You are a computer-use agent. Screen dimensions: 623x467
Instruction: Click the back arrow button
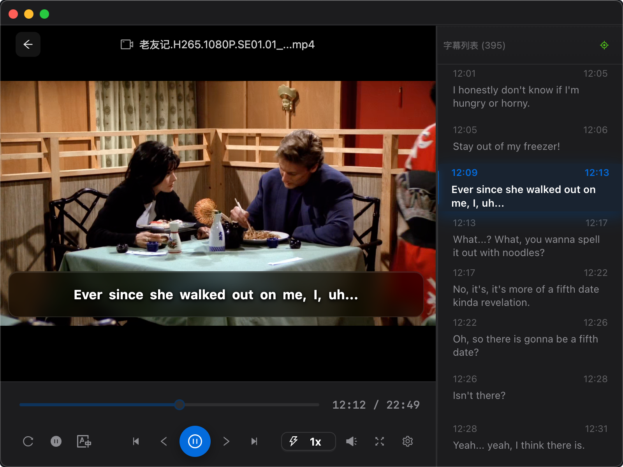28,44
